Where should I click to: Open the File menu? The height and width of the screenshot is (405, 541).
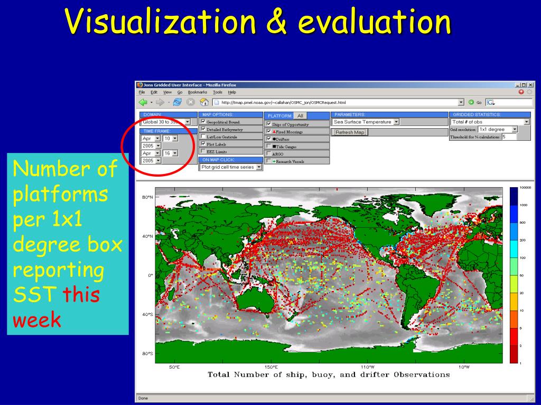[x=142, y=92]
